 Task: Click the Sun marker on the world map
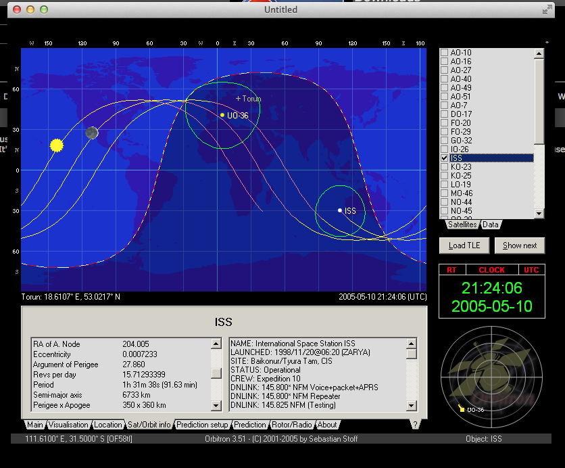pos(57,145)
